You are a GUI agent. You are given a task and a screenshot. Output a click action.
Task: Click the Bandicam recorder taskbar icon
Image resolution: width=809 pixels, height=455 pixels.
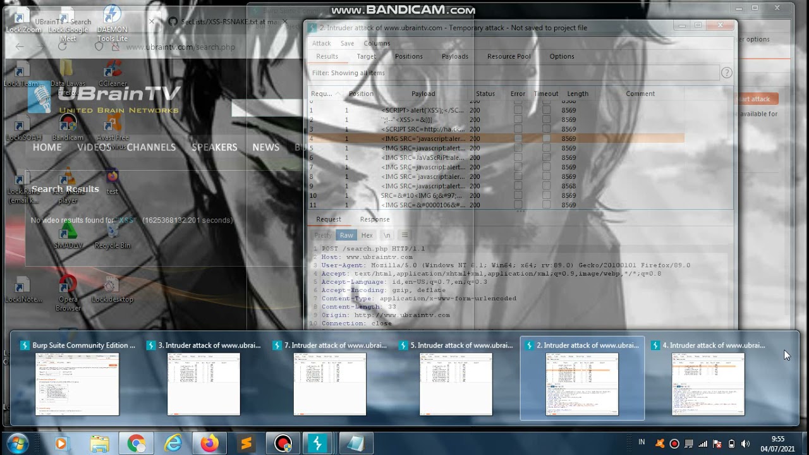pyautogui.click(x=283, y=444)
